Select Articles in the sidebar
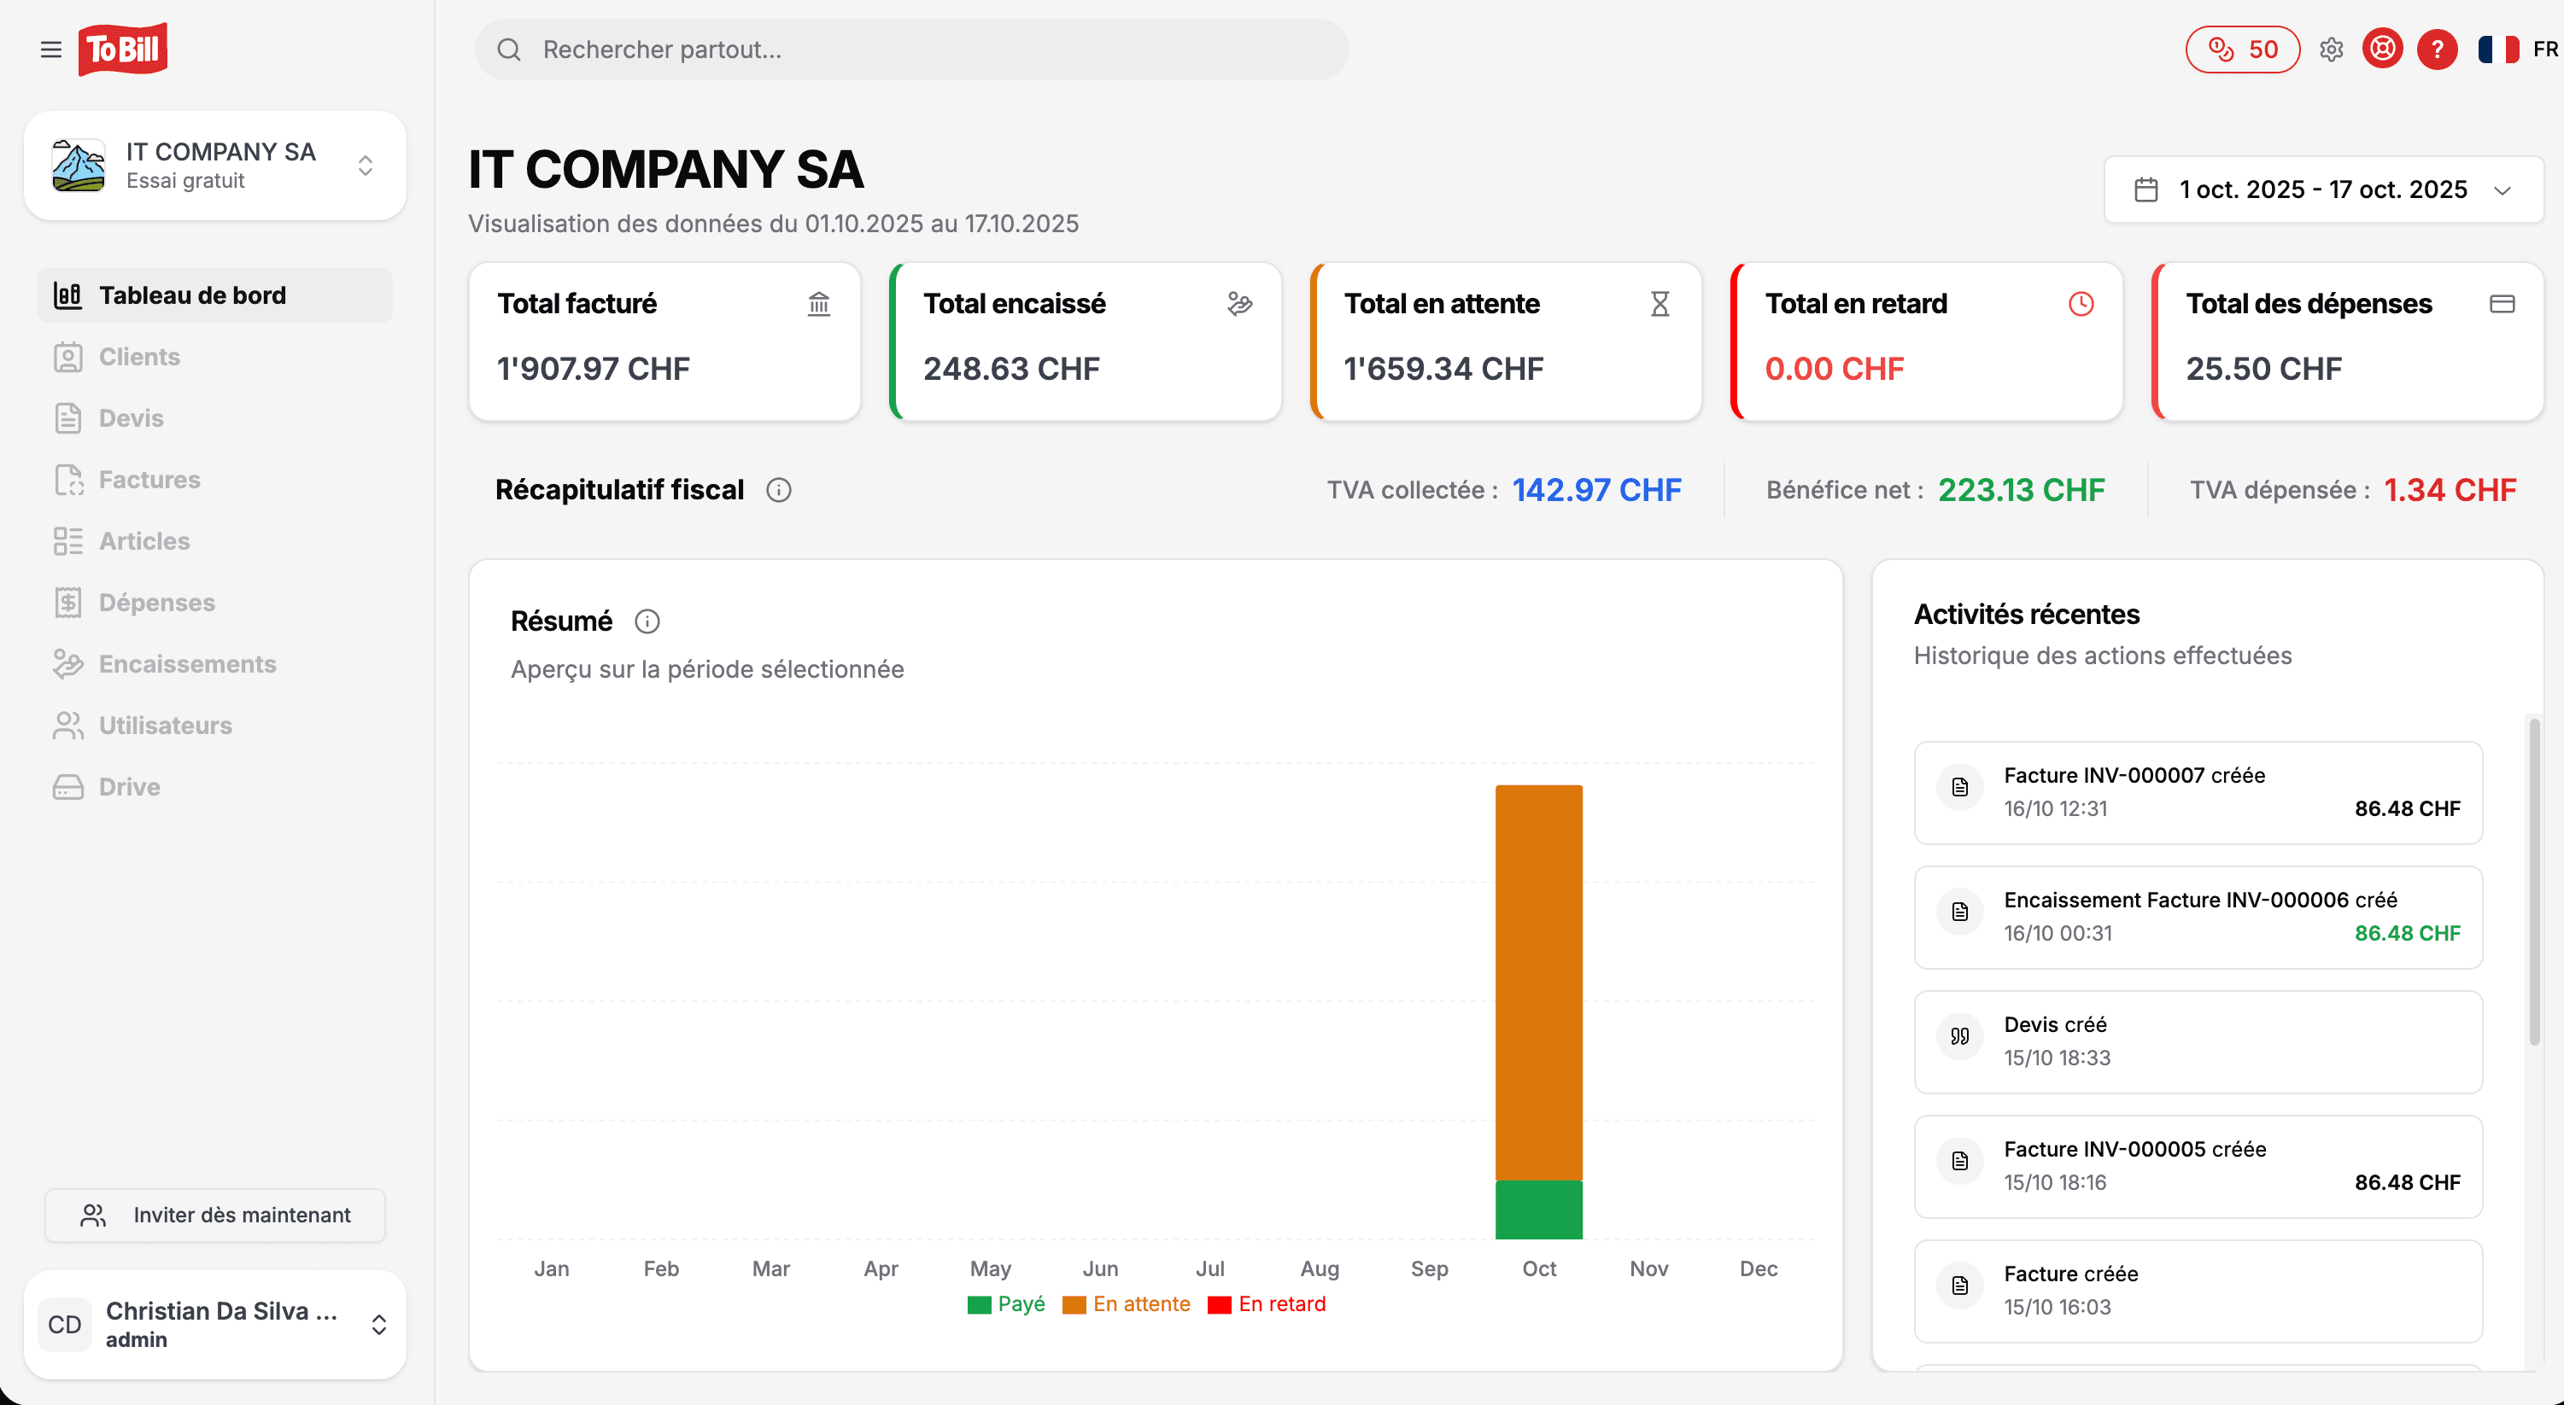The width and height of the screenshot is (2564, 1405). pos(144,540)
